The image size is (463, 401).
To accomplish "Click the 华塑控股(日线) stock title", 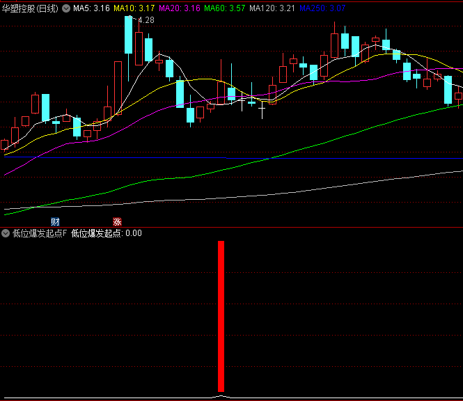I will tap(30, 8).
